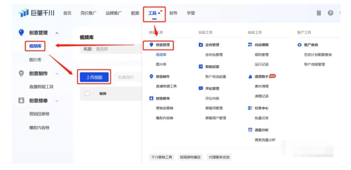Screen dimensions: 351x170
Task: Click the 巨量千川 logo
Action: coord(36,13)
